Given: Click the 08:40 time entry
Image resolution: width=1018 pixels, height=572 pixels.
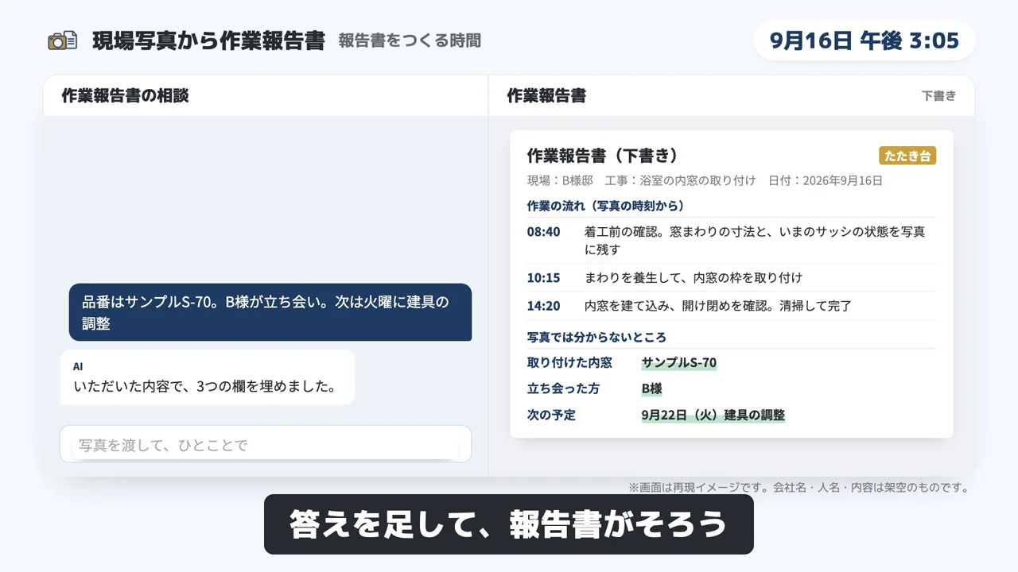Looking at the screenshot, I should [x=543, y=232].
